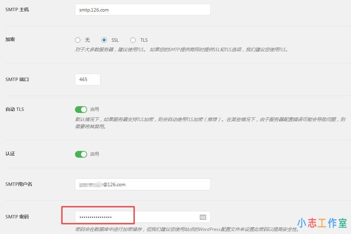Turn off the 认证 toggle switch

(x=81, y=154)
